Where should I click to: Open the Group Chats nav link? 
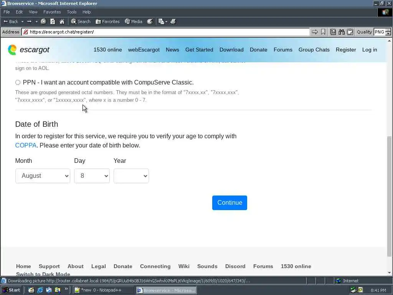(x=314, y=50)
